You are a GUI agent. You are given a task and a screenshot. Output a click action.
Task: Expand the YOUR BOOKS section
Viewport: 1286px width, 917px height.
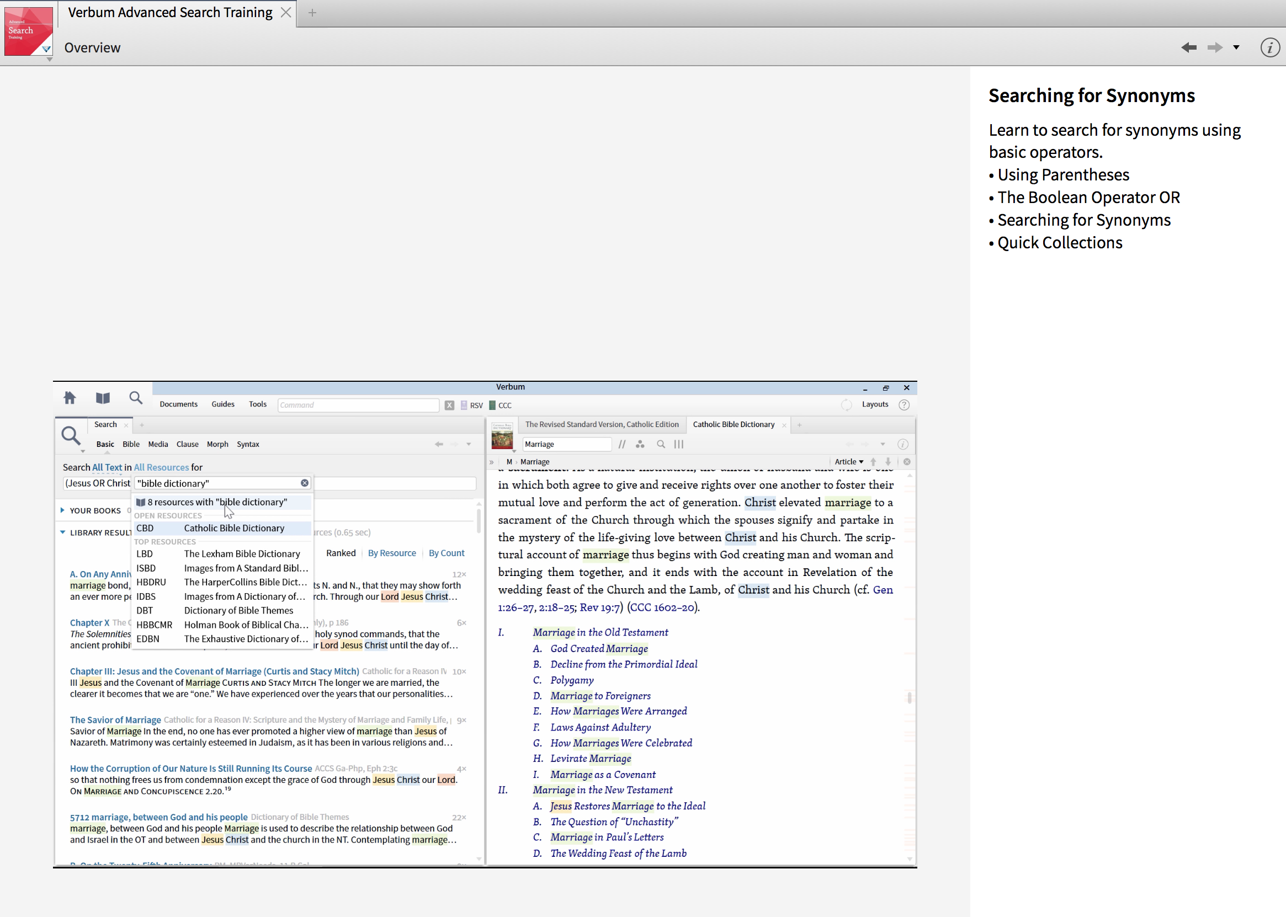(63, 510)
